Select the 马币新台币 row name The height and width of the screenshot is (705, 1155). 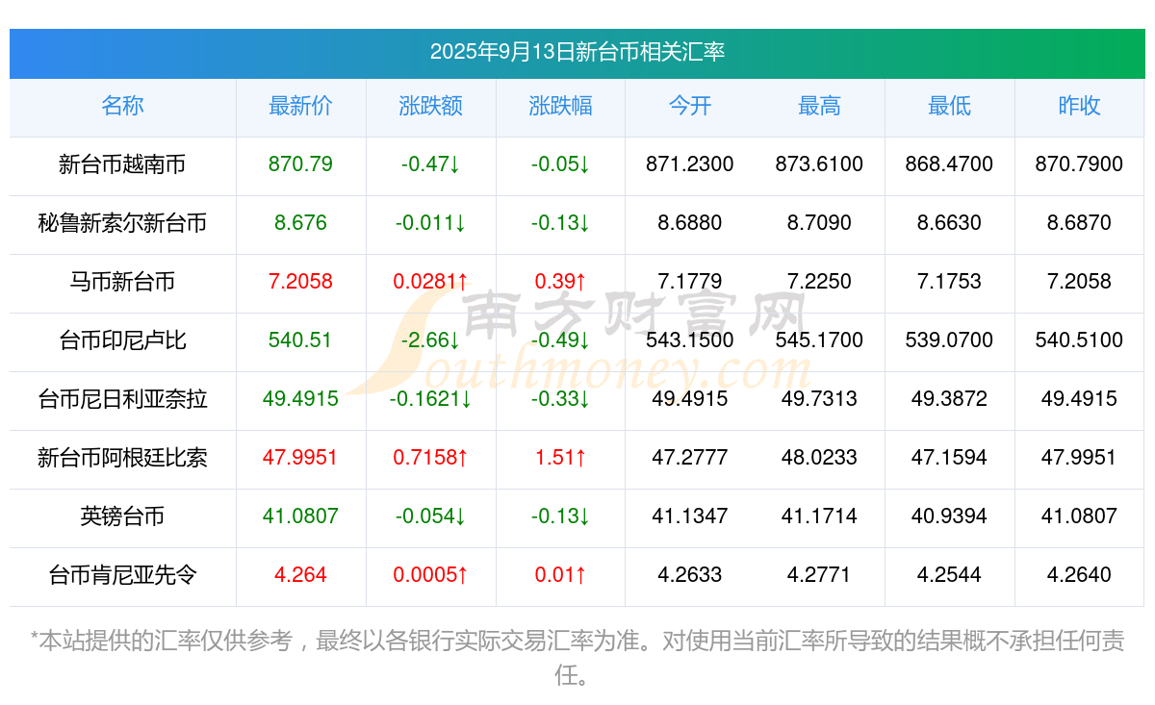122,282
